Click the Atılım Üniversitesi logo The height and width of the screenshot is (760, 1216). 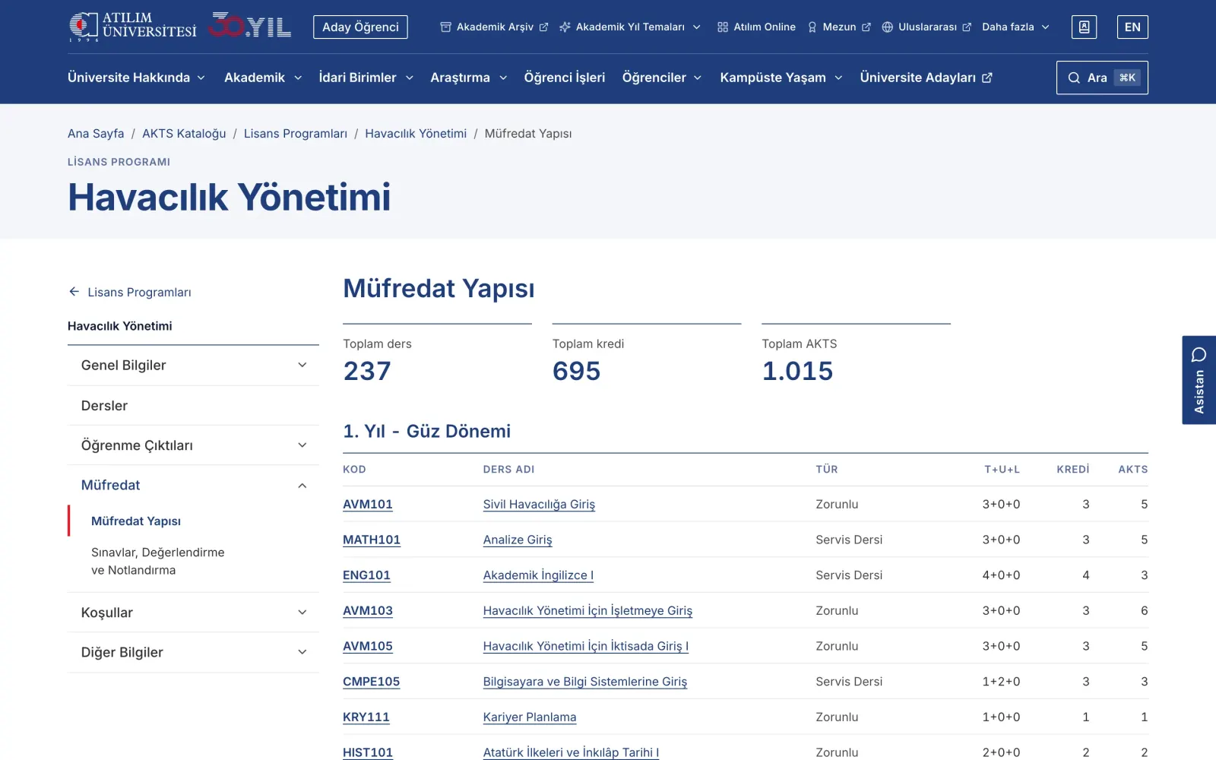coord(133,27)
